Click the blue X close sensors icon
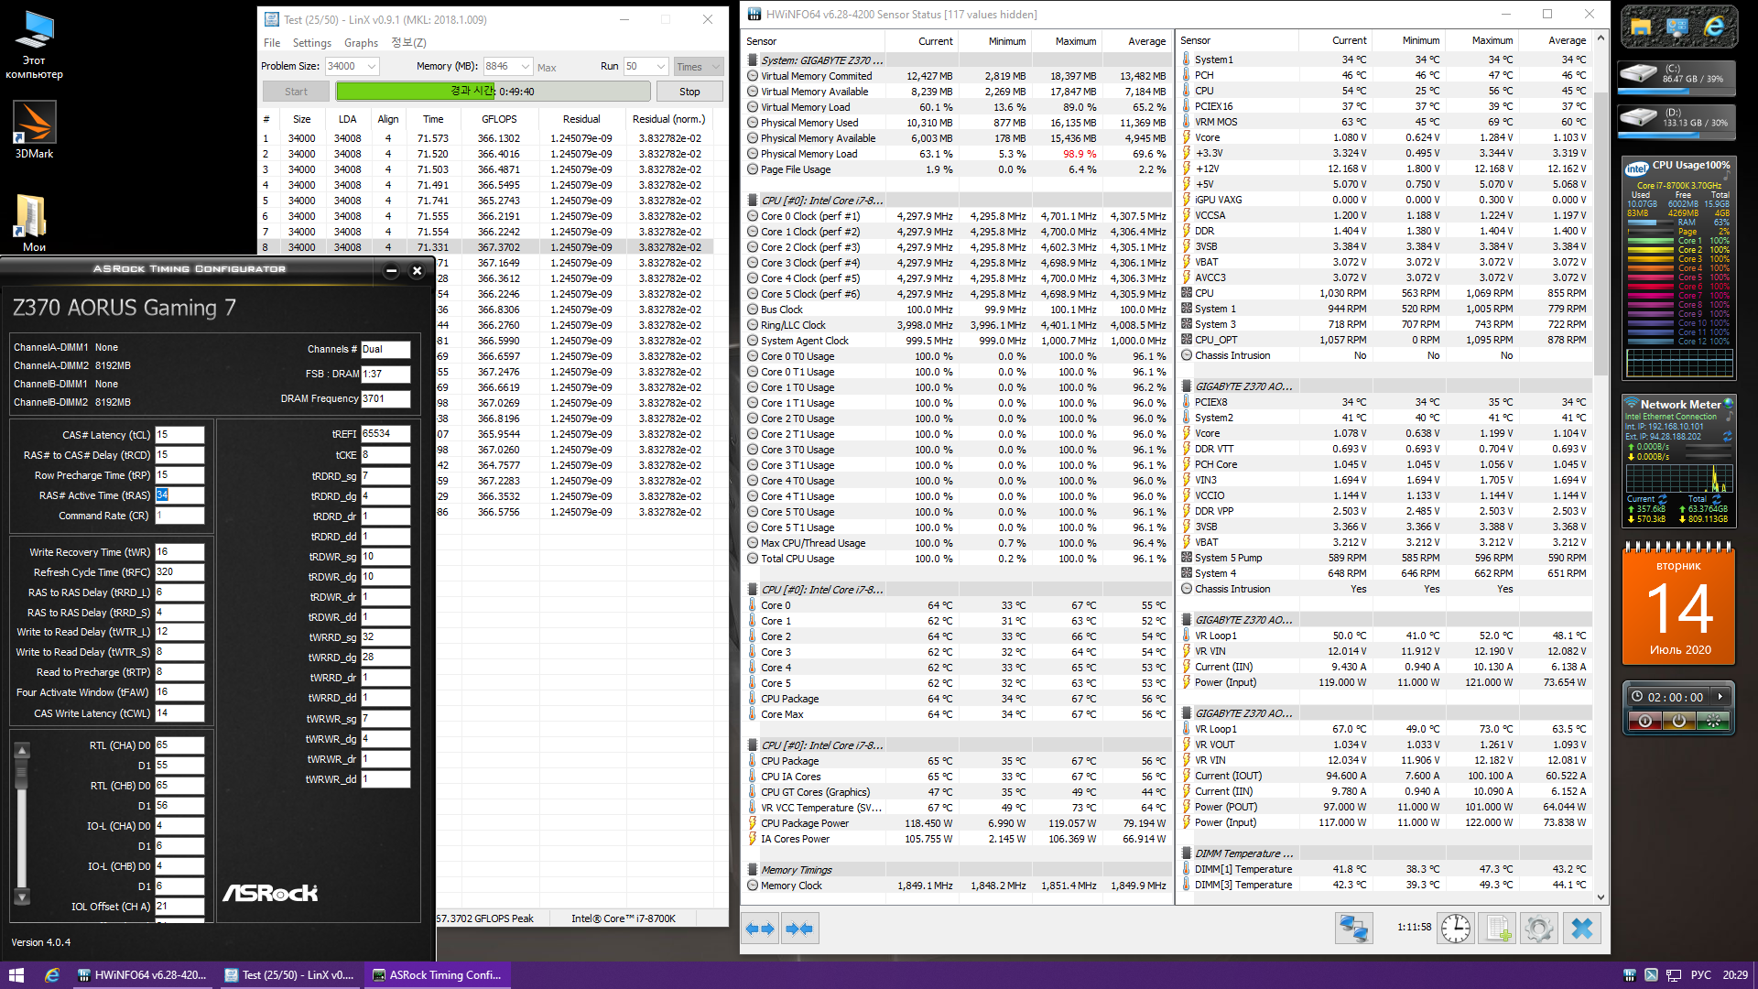1758x989 pixels. coord(1582,929)
